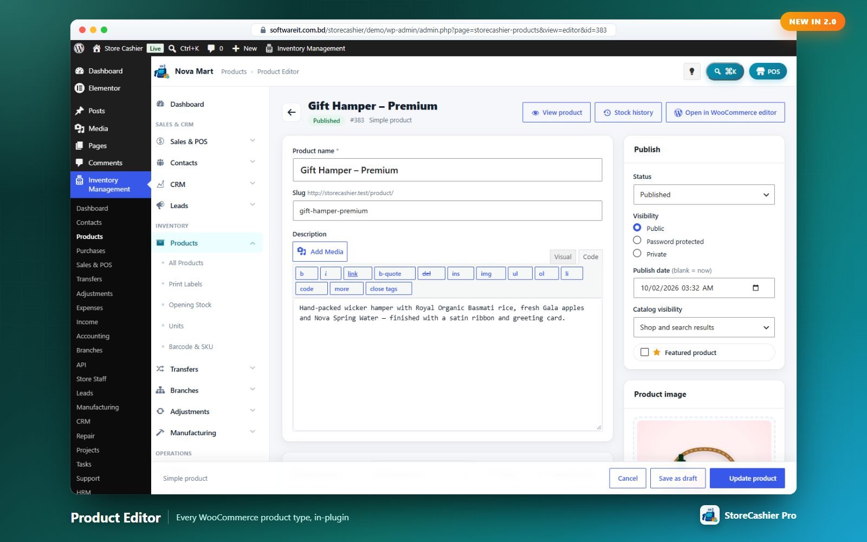Open All Products submenu item
The image size is (867, 542).
(186, 263)
